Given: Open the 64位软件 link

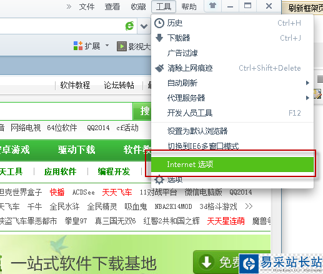Looking at the screenshot, I should coord(62,128).
